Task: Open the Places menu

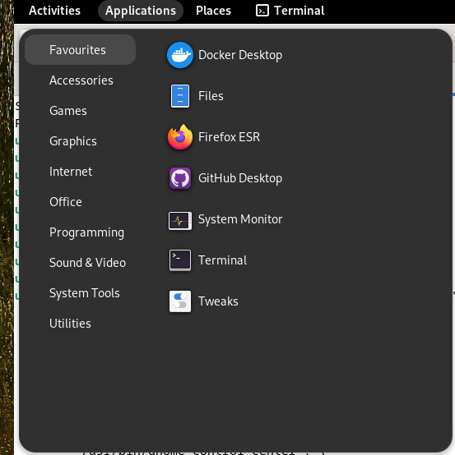Action: [213, 11]
